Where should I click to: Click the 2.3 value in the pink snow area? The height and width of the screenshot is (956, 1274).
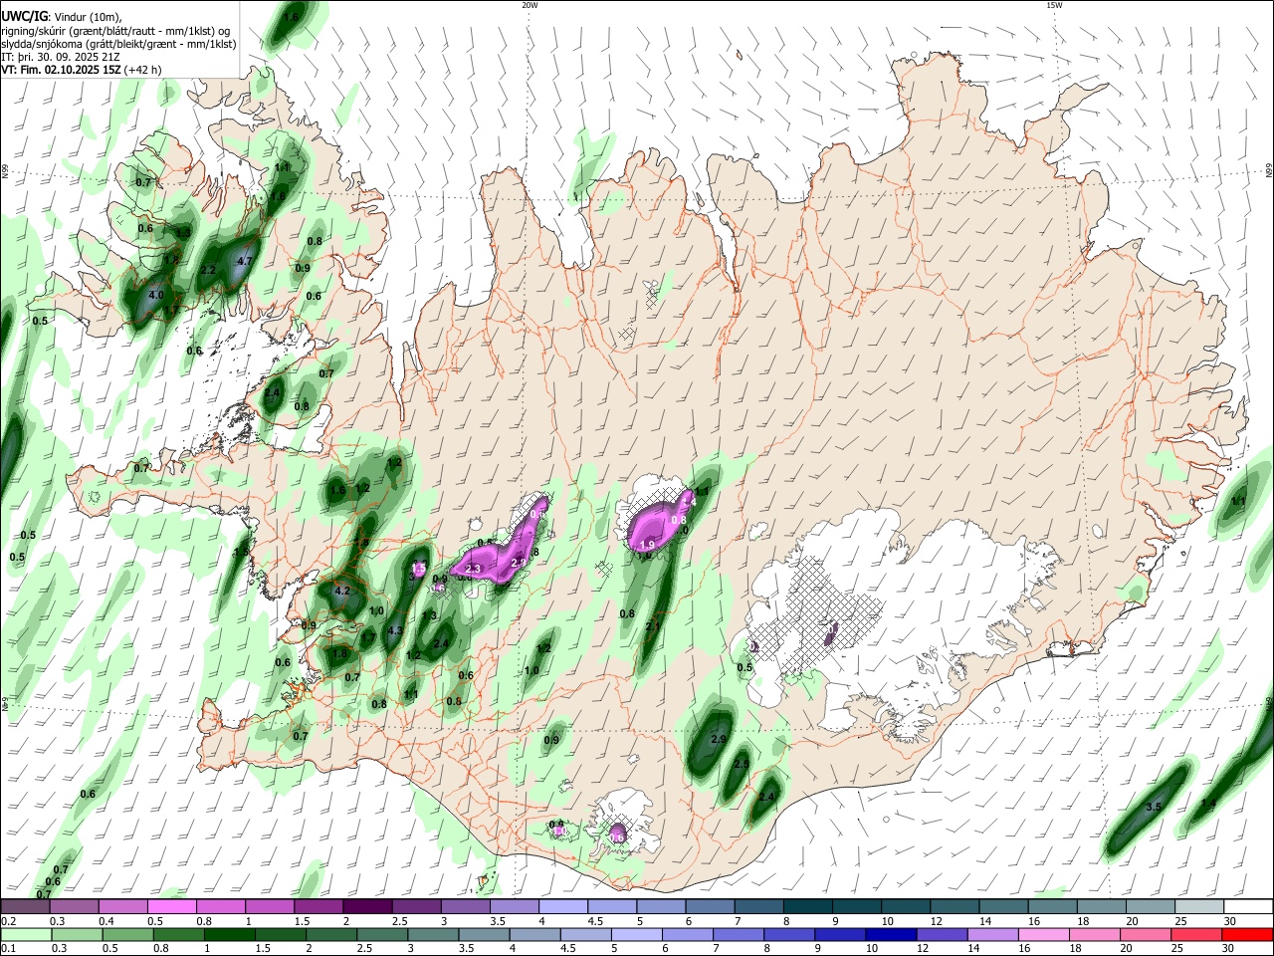pyautogui.click(x=473, y=569)
